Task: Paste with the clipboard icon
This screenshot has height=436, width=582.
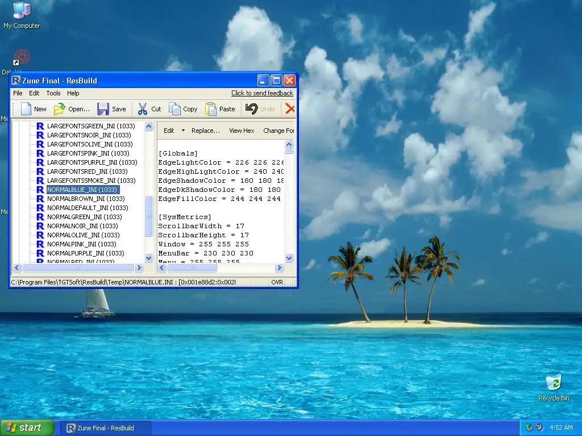Action: 210,109
